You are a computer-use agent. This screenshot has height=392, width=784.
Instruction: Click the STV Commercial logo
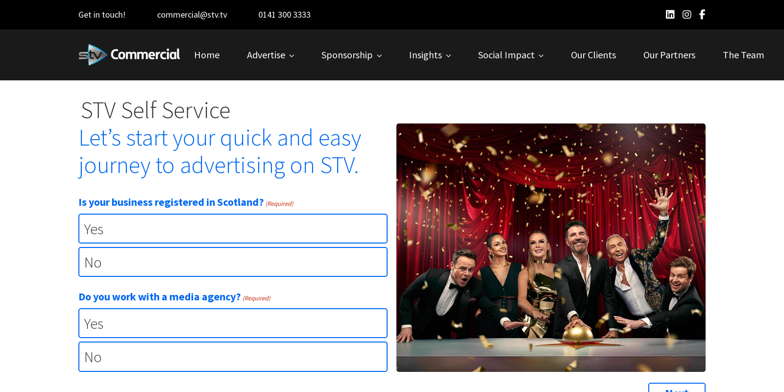[x=129, y=55]
